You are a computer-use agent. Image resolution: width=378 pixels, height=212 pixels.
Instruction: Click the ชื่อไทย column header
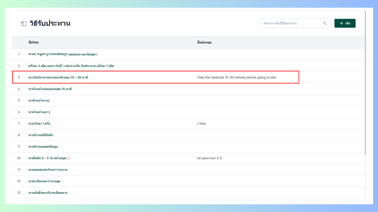tap(33, 43)
